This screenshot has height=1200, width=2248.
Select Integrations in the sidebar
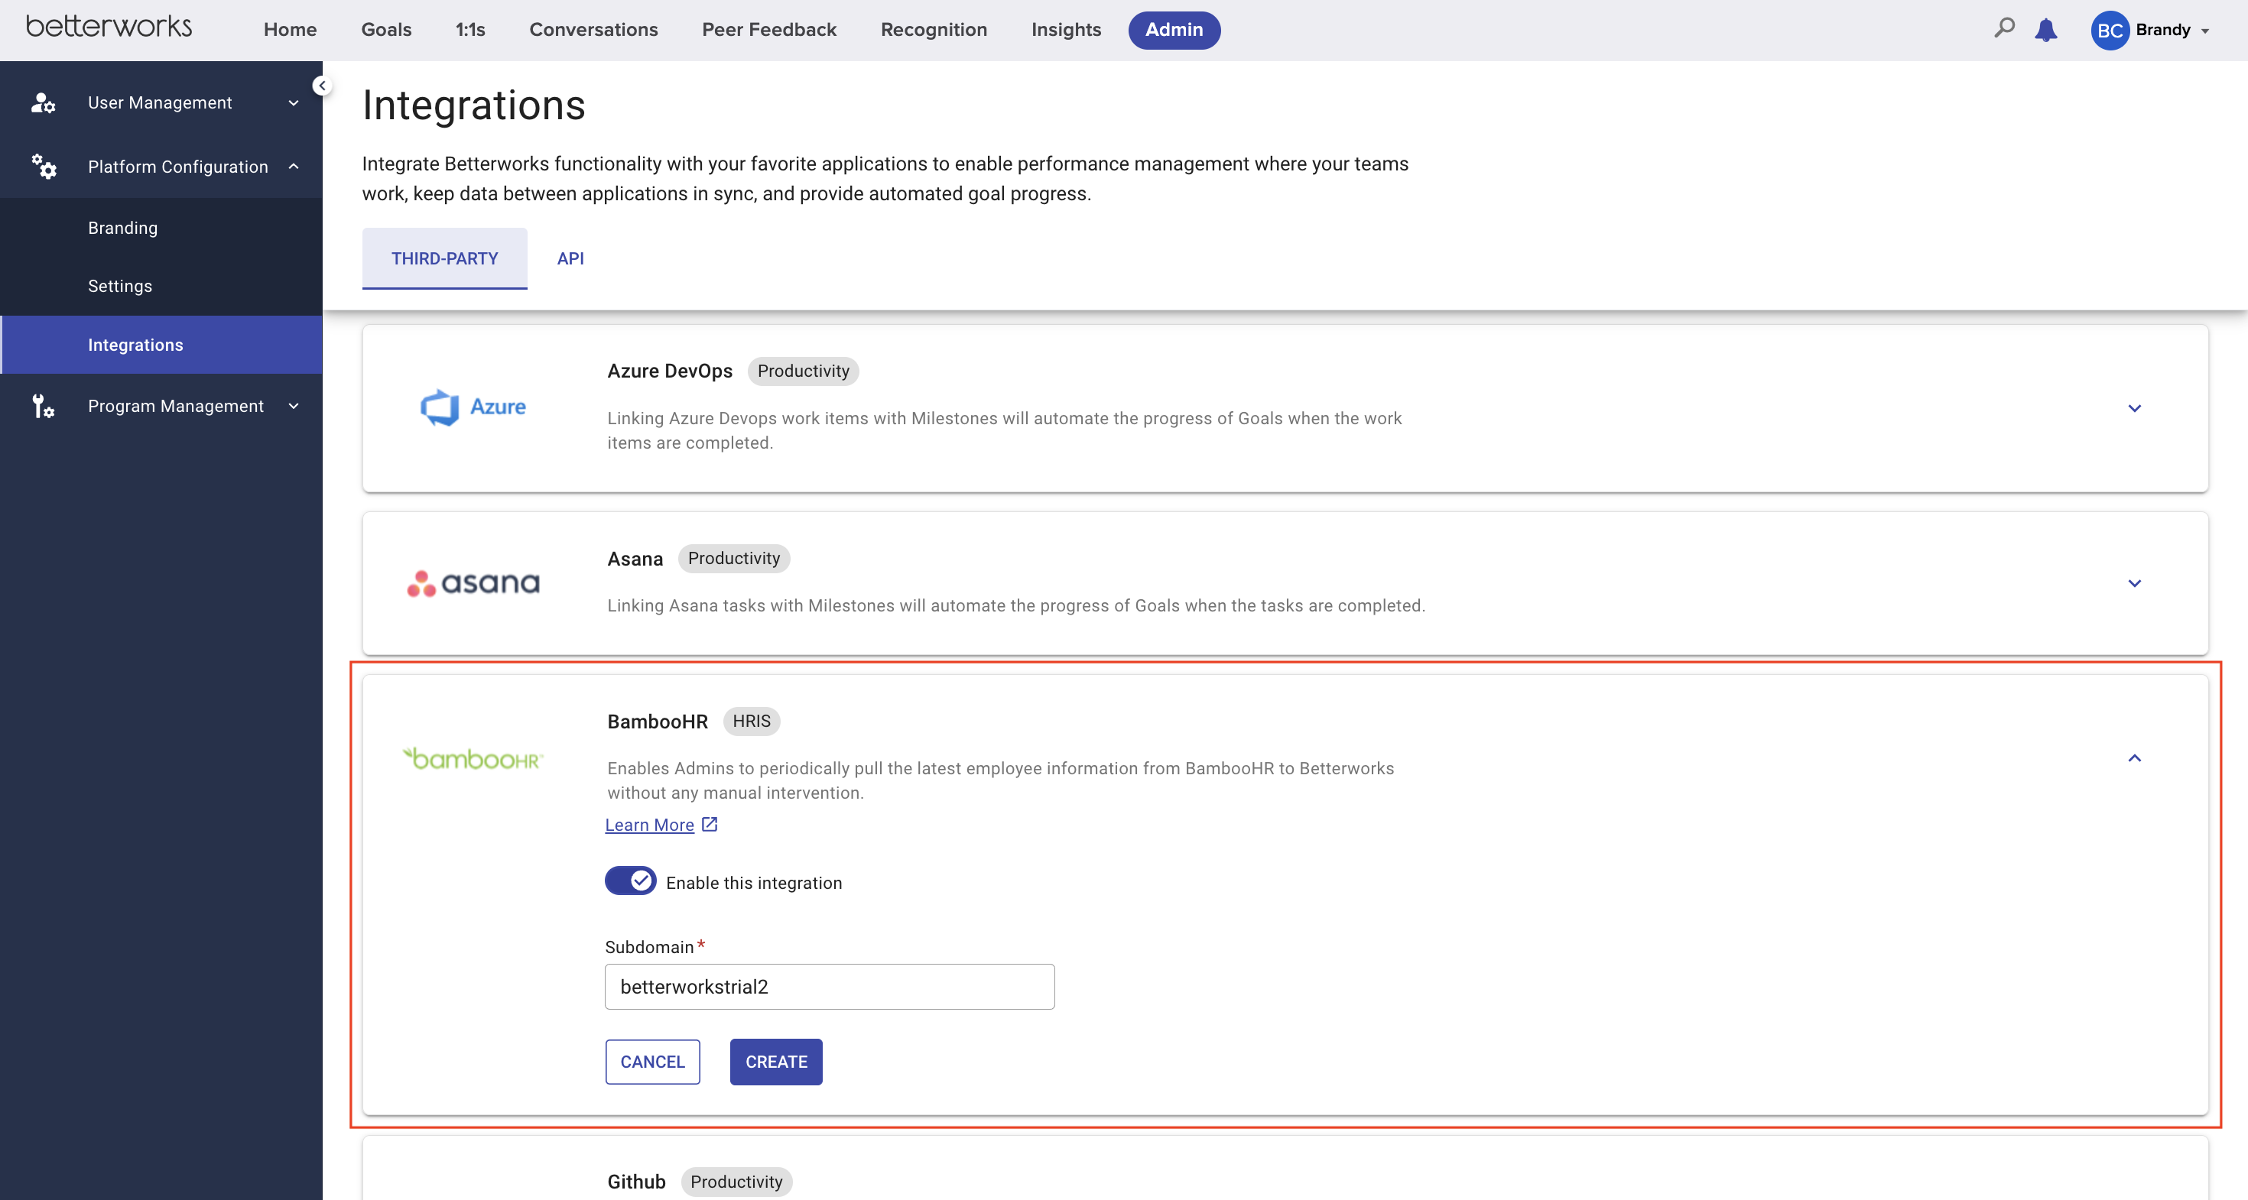(x=136, y=344)
